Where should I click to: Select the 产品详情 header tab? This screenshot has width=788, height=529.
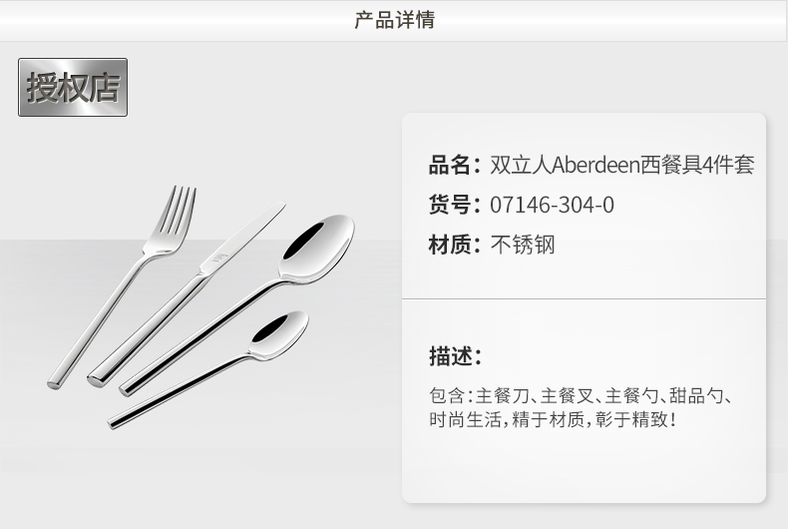click(x=394, y=20)
